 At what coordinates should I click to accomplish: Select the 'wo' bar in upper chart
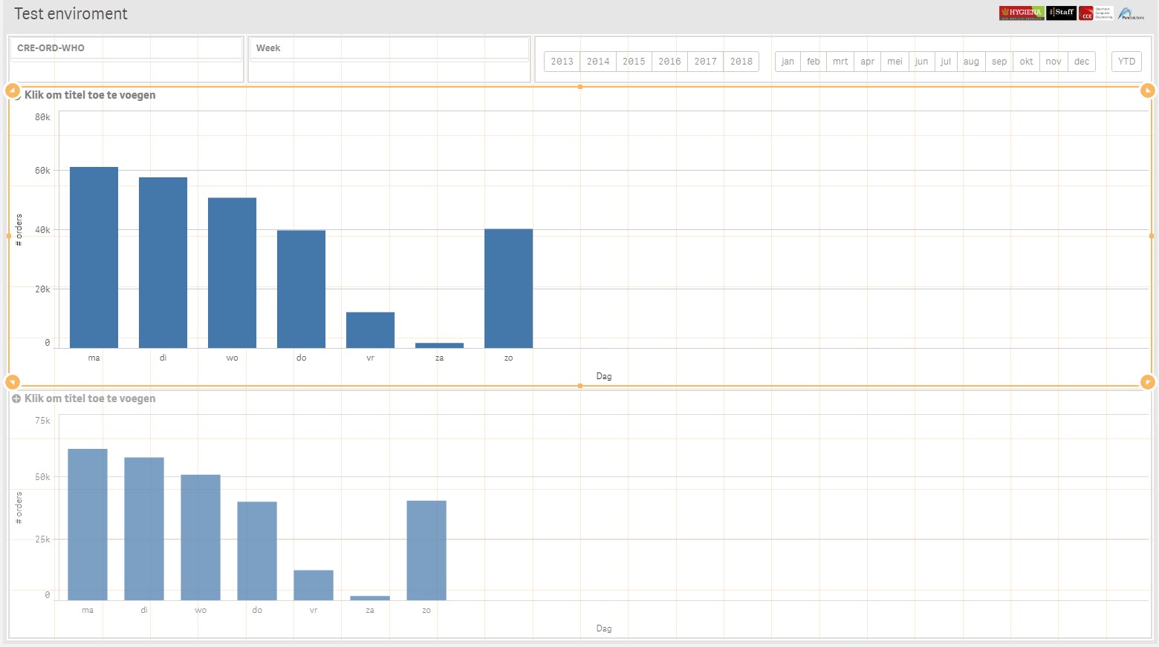click(x=232, y=273)
